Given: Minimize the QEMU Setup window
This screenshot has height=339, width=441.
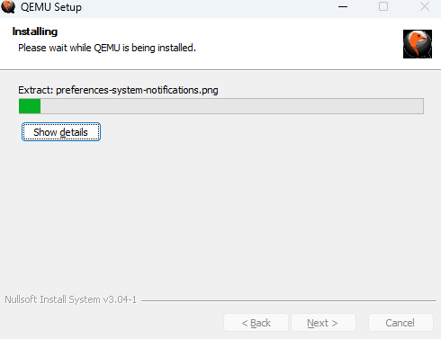Looking at the screenshot, I should pyautogui.click(x=343, y=6).
